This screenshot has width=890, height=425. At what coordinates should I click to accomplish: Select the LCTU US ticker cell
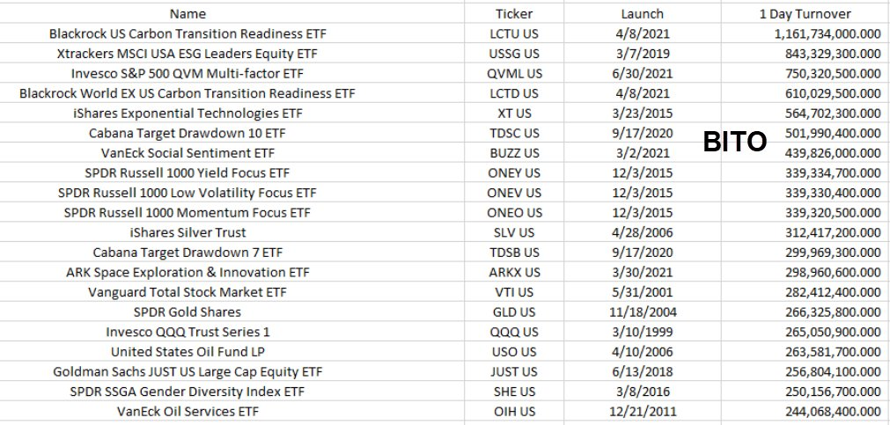[514, 33]
